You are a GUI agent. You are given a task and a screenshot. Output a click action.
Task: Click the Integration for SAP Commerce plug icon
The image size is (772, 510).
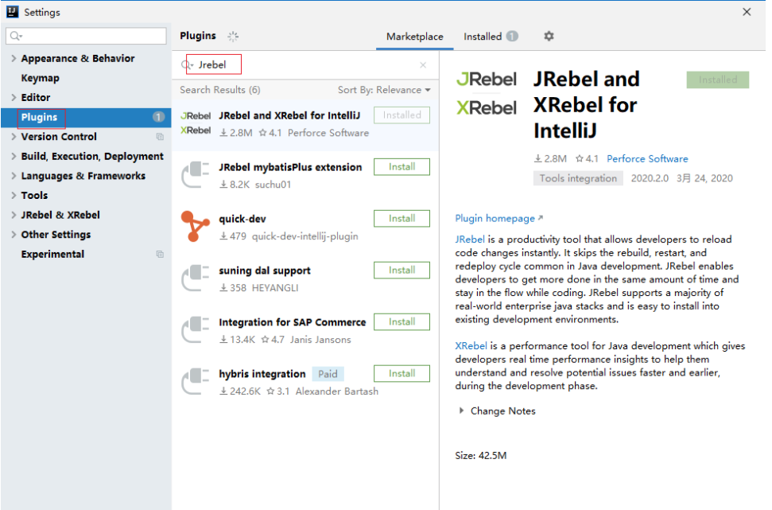[196, 329]
